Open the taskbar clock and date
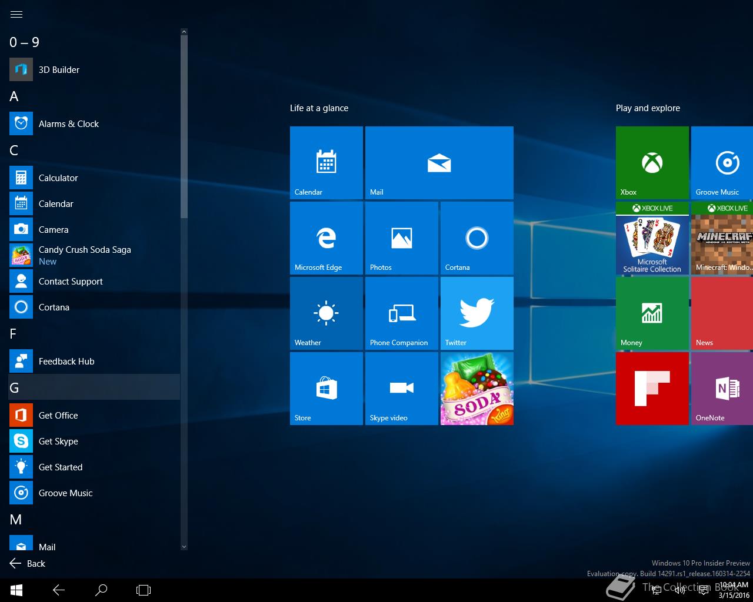 click(734, 590)
